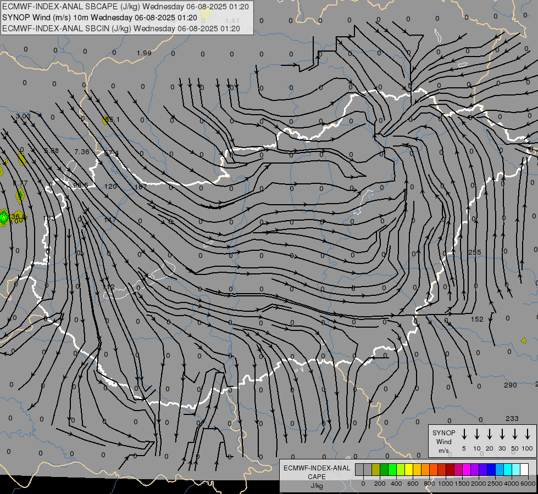Click the m/s unit label in the wind legend
This screenshot has width=538, height=494.
pos(443,451)
